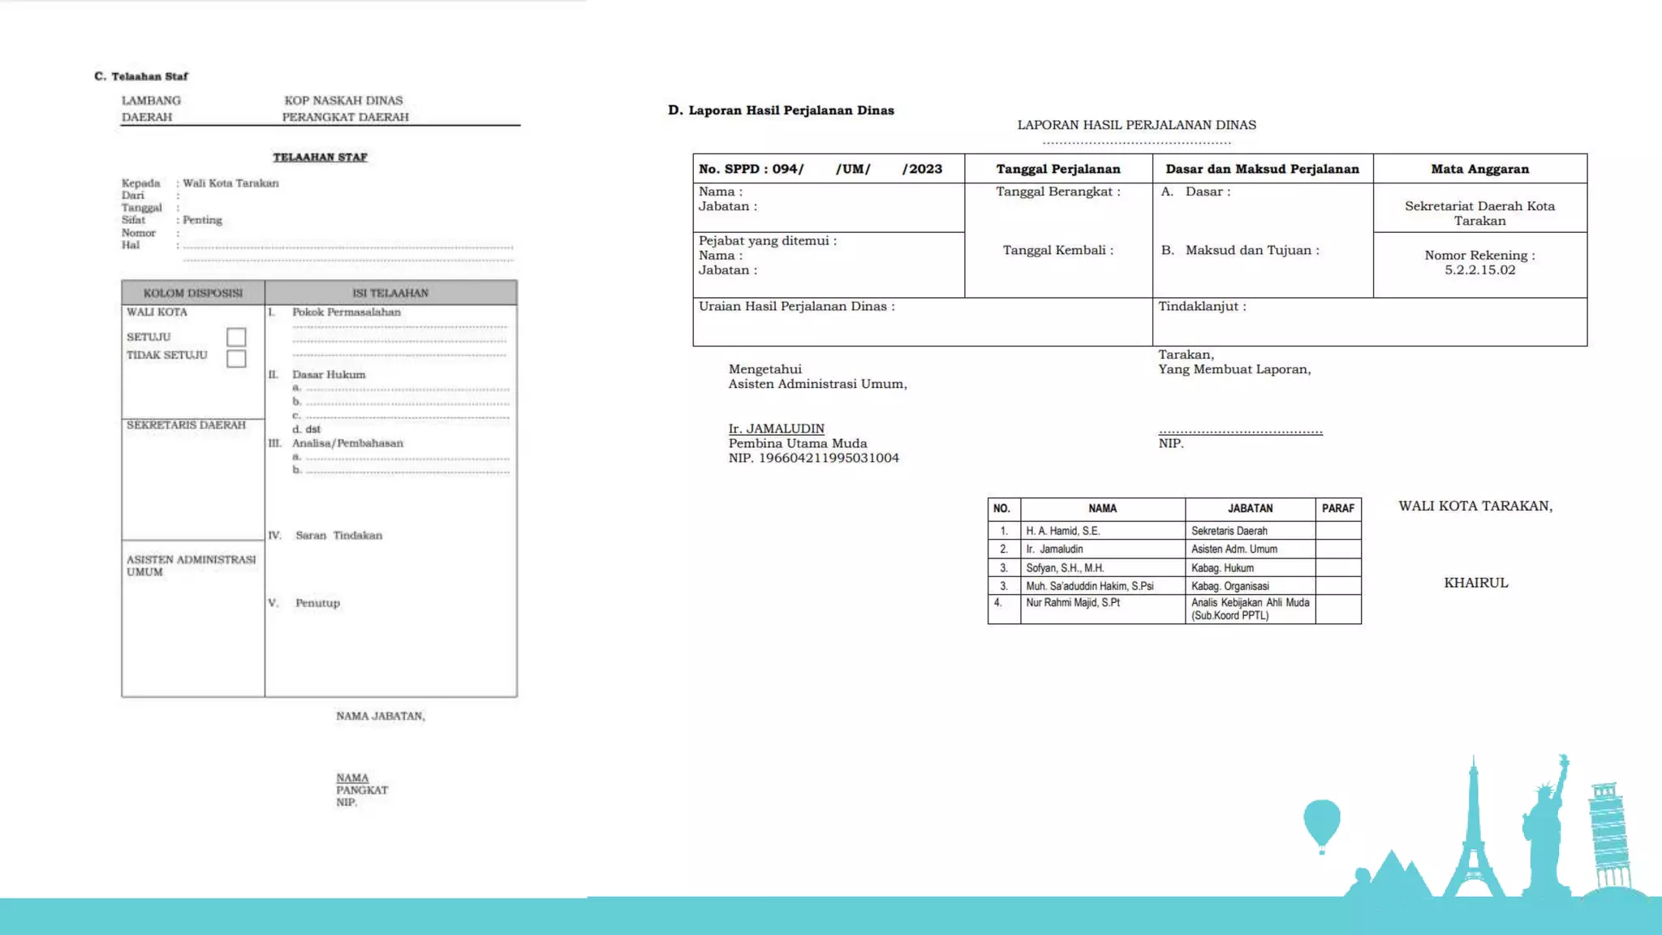Image resolution: width=1662 pixels, height=935 pixels.
Task: Click the TELAAHAN STAF underlined title
Action: 320,157
